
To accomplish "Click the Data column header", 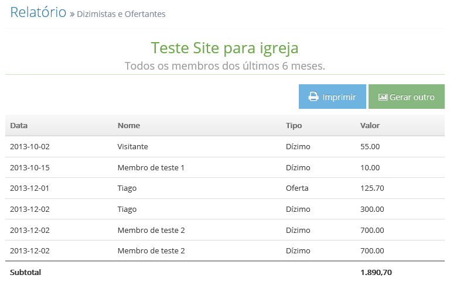I will click(19, 125).
